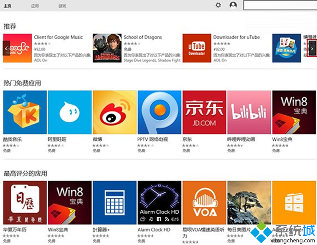Switch to the 游戏 tab

point(63,6)
